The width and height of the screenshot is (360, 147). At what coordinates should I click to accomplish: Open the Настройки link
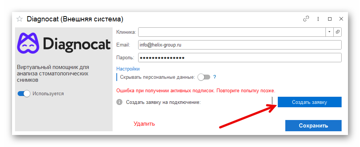(x=128, y=69)
